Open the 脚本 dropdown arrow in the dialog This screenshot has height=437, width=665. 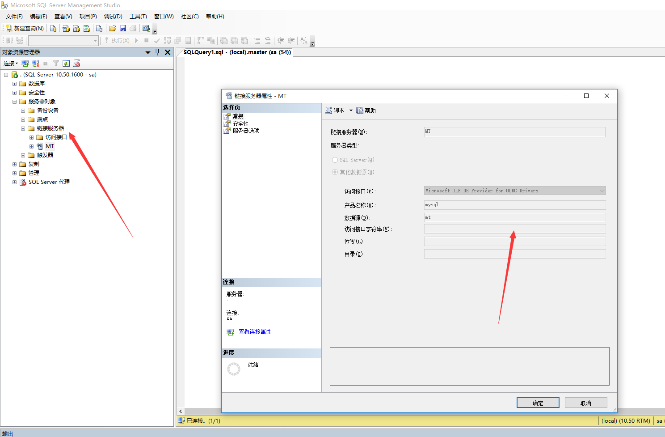tap(351, 110)
